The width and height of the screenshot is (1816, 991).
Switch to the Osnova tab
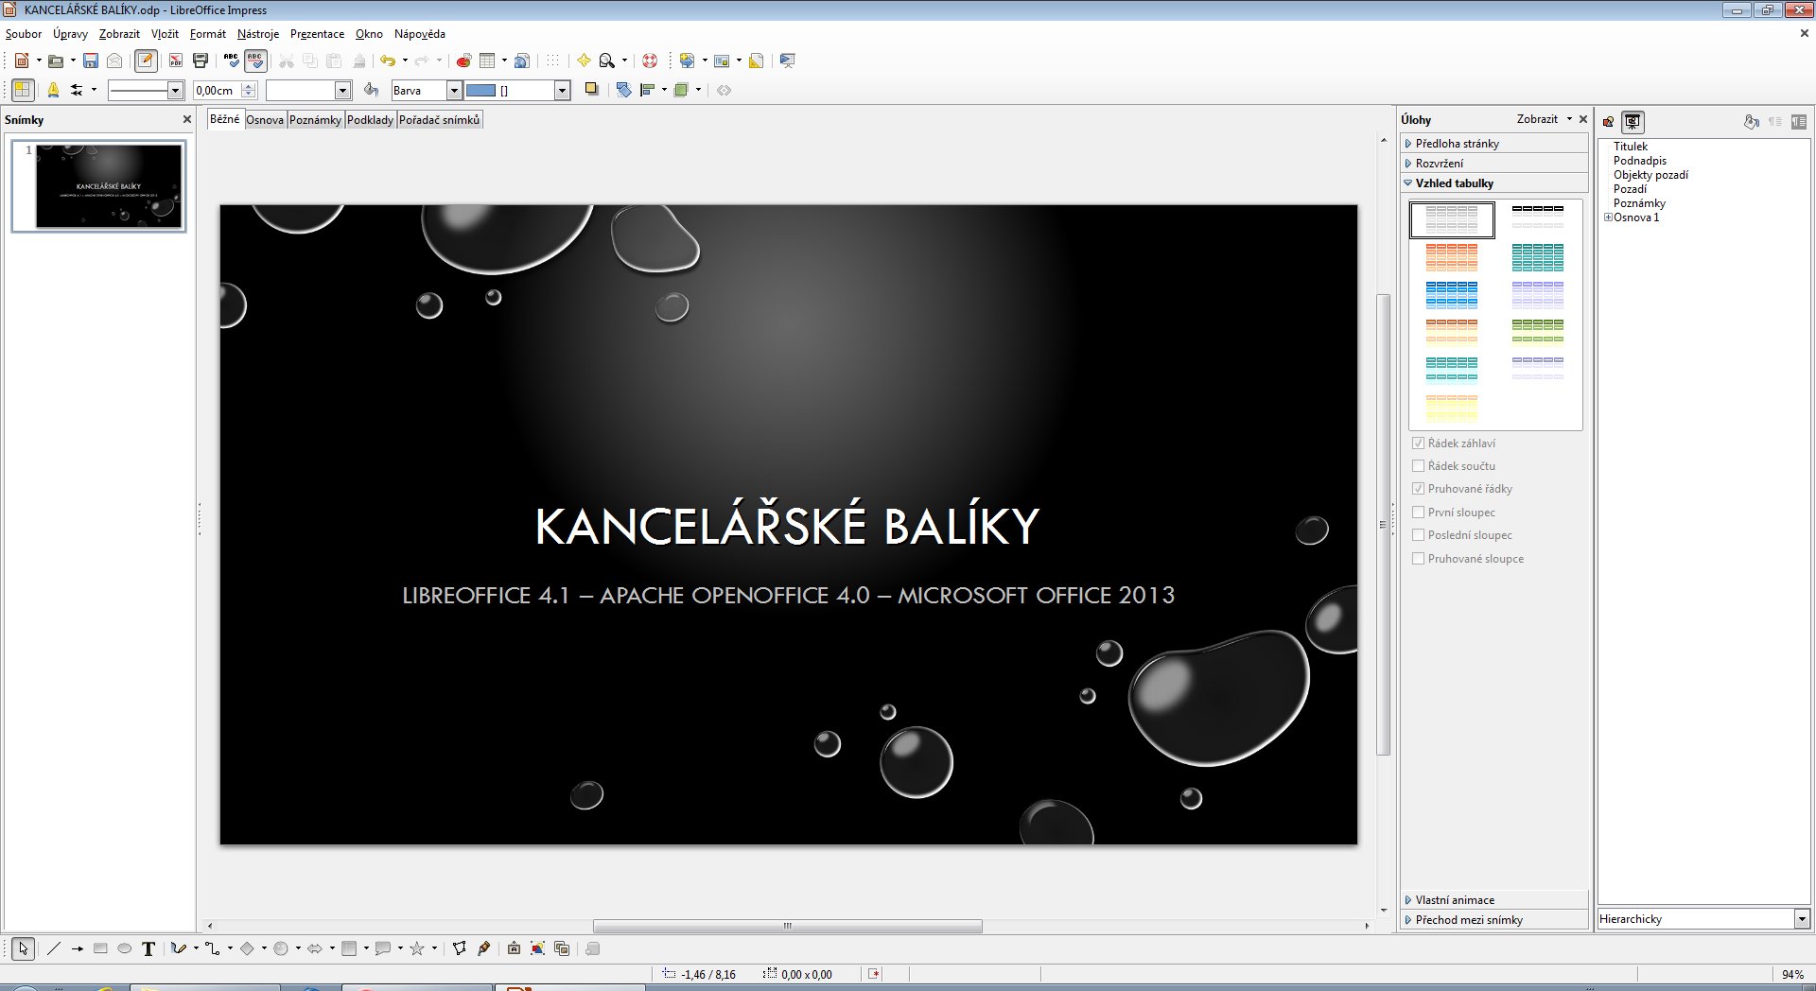click(x=265, y=120)
